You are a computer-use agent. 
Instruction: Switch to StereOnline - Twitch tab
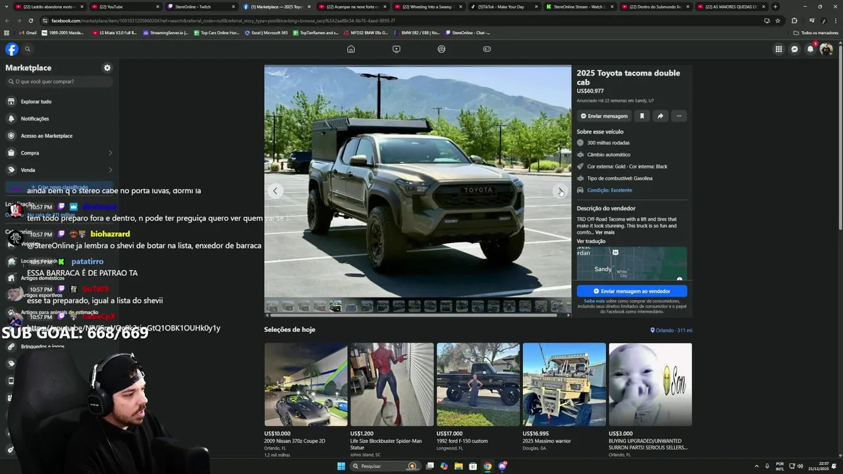point(201,7)
